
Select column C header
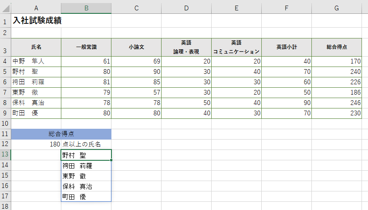click(136, 8)
